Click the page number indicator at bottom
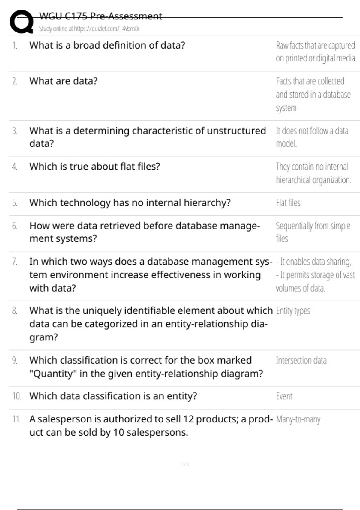360x510 pixels. 185,464
